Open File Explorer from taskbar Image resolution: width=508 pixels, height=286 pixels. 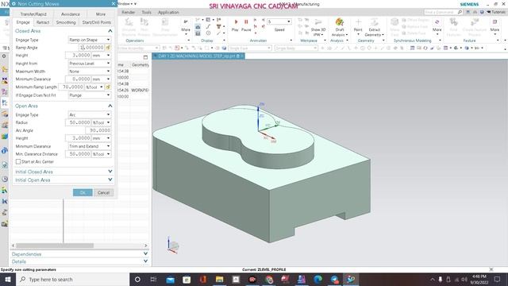click(x=219, y=279)
